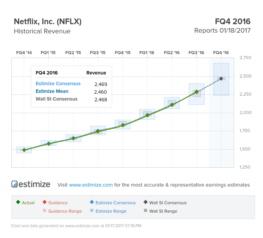Click the Estimize Mean tooltip row label

tap(52, 91)
